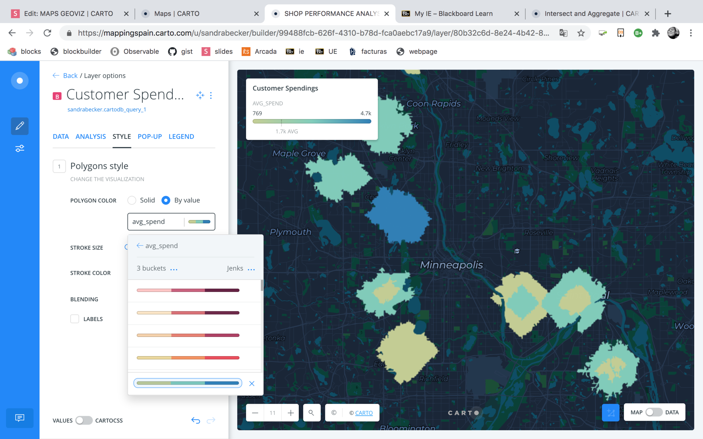Select the Solid polygon color option
This screenshot has width=703, height=439.
[132, 200]
